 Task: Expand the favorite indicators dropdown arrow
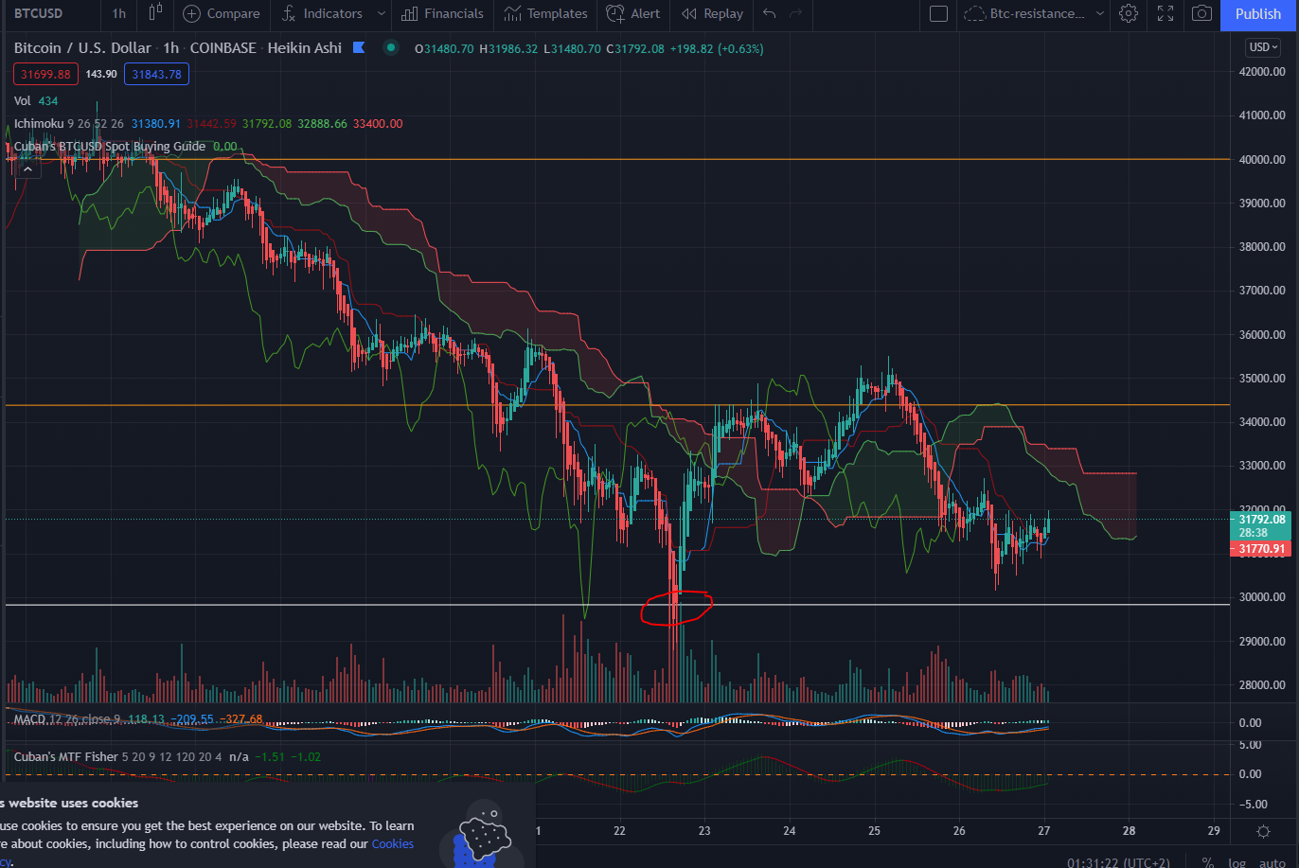click(x=381, y=13)
